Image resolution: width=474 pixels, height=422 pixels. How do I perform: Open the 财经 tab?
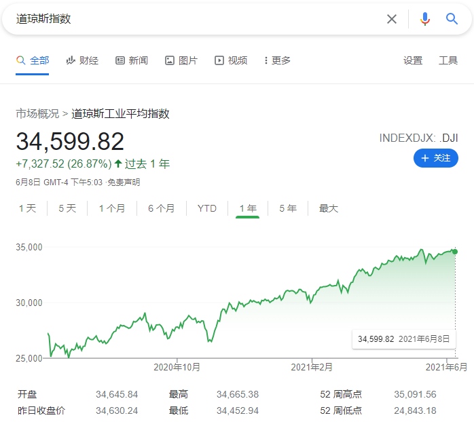coord(83,60)
